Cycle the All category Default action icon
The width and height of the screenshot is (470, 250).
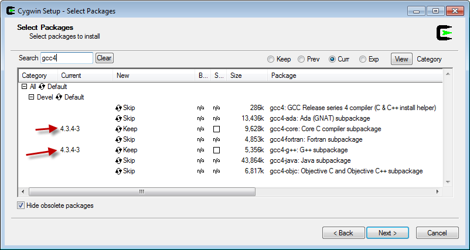coord(42,87)
